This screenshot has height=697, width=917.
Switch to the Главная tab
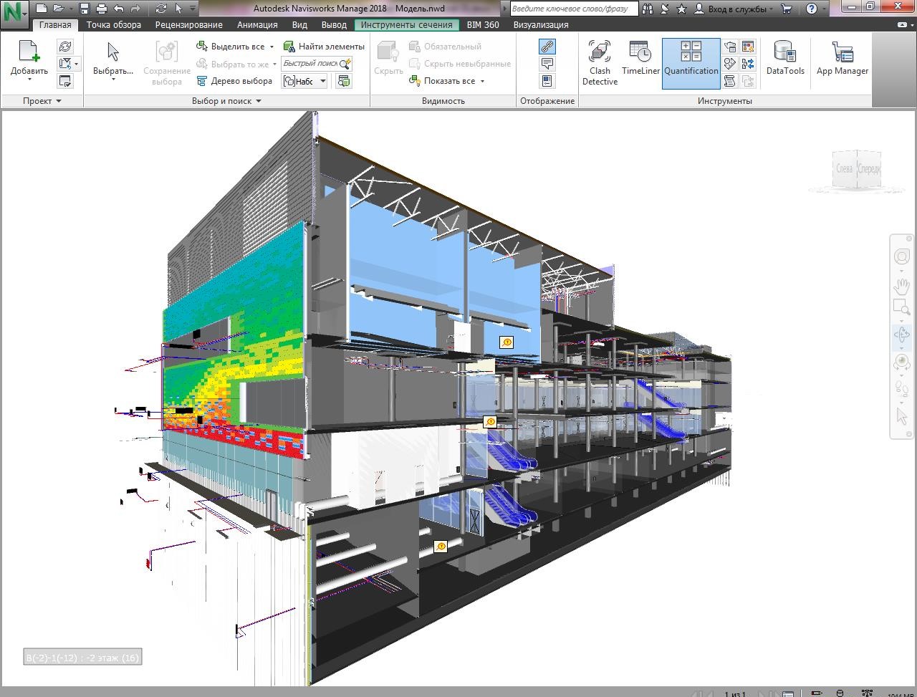pos(54,24)
